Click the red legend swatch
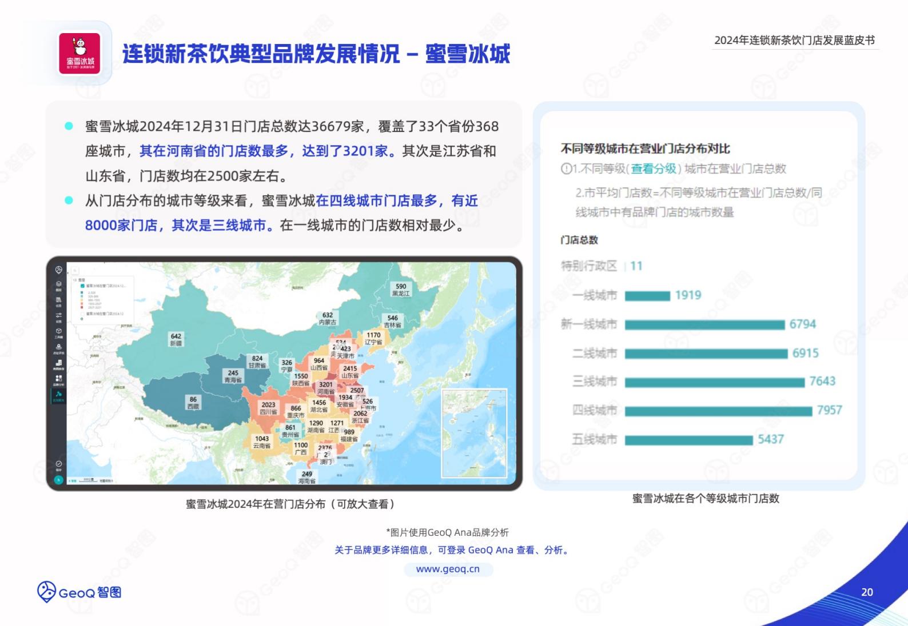The width and height of the screenshot is (908, 626). coord(82,307)
